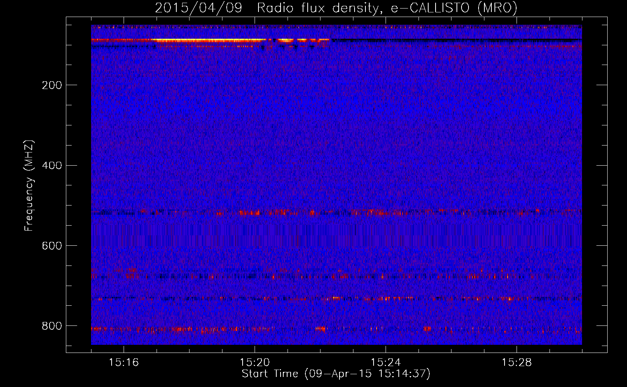The width and height of the screenshot is (627, 387).
Task: Click the 400 frequency tick label
Action: coord(52,165)
